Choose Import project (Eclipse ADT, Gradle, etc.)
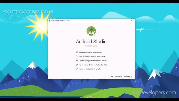Screen dimensions: 179x101 (x=93, y=65)
